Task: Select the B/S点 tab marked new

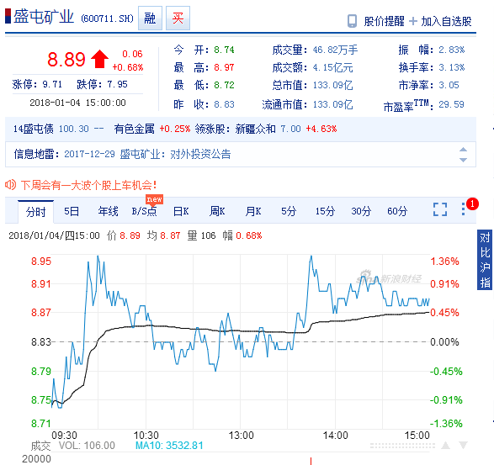Action: pyautogui.click(x=144, y=211)
